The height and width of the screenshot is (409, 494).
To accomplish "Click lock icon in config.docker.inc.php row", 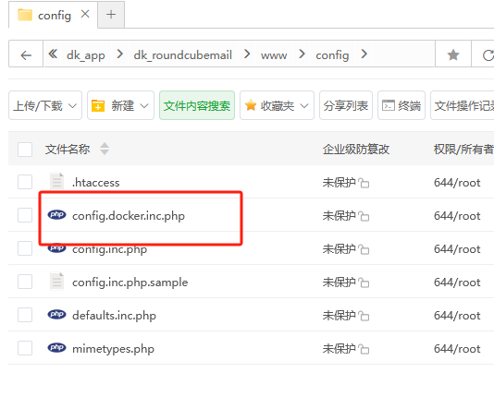I will [x=364, y=216].
